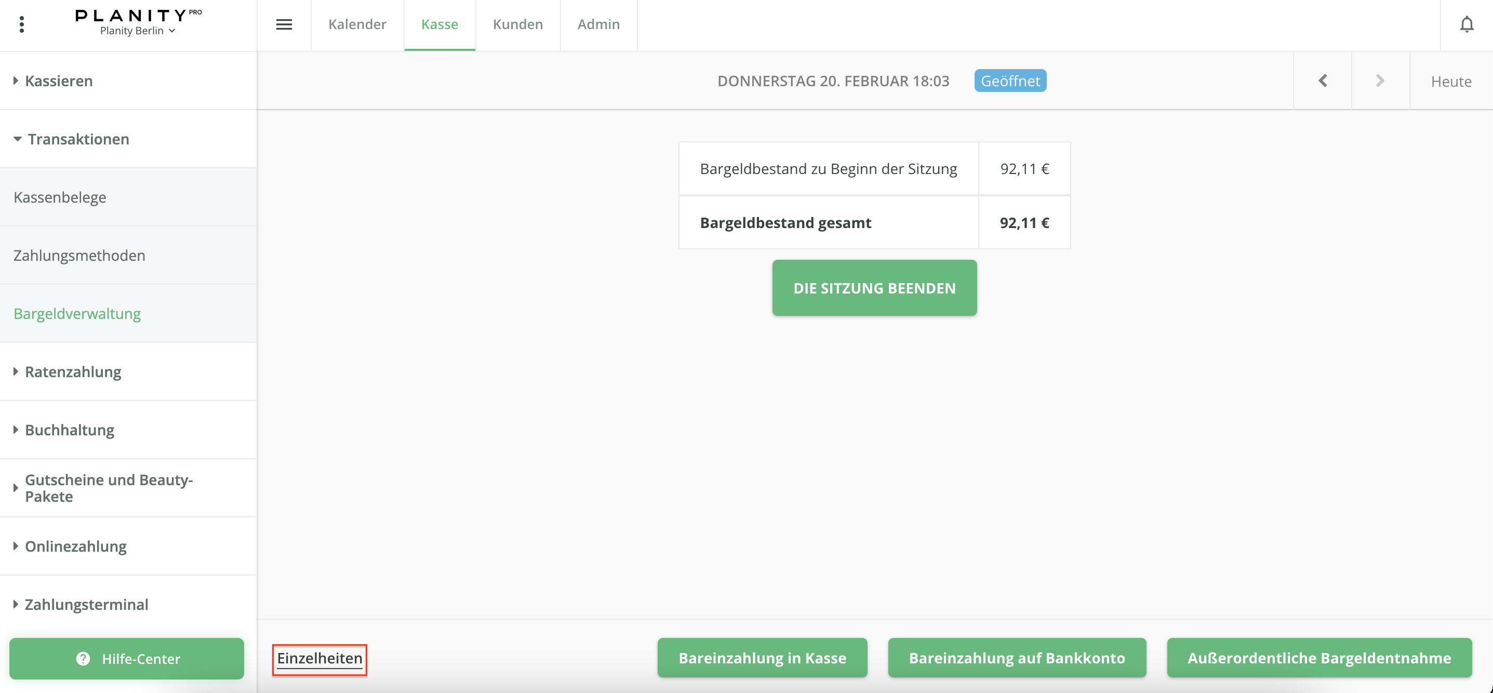Viewport: 1493px width, 693px height.
Task: Open the hamburger menu icon
Action: (284, 25)
